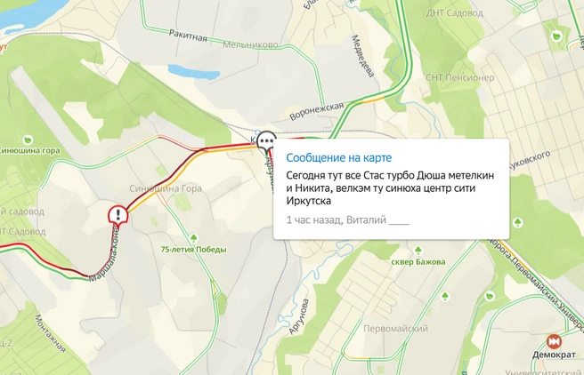Select the Мельниково locality label
Screen dimensions: 584x375
(x=250, y=45)
